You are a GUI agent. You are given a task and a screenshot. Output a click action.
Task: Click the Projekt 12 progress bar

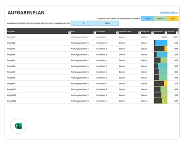coord(160,101)
